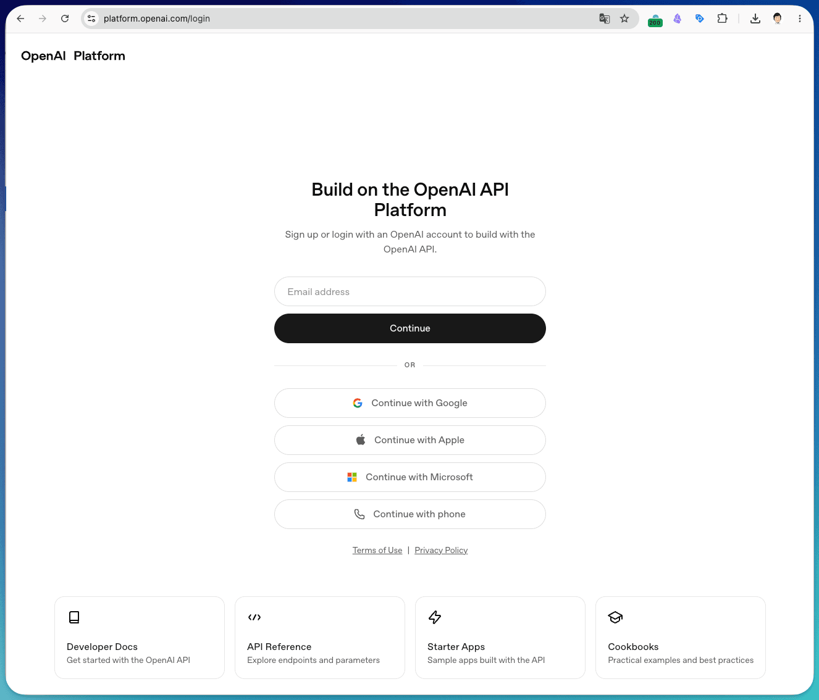Choose Continue with Apple

click(410, 440)
